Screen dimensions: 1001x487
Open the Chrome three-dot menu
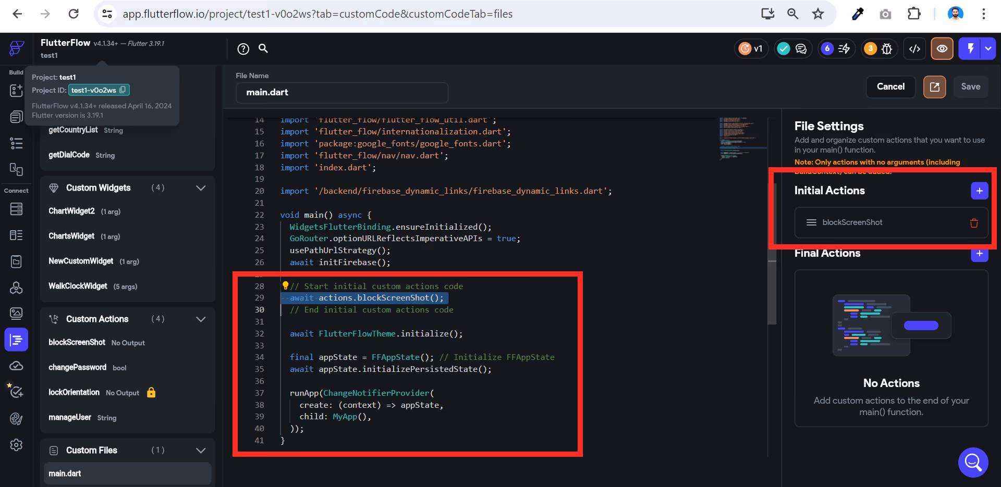(x=983, y=14)
